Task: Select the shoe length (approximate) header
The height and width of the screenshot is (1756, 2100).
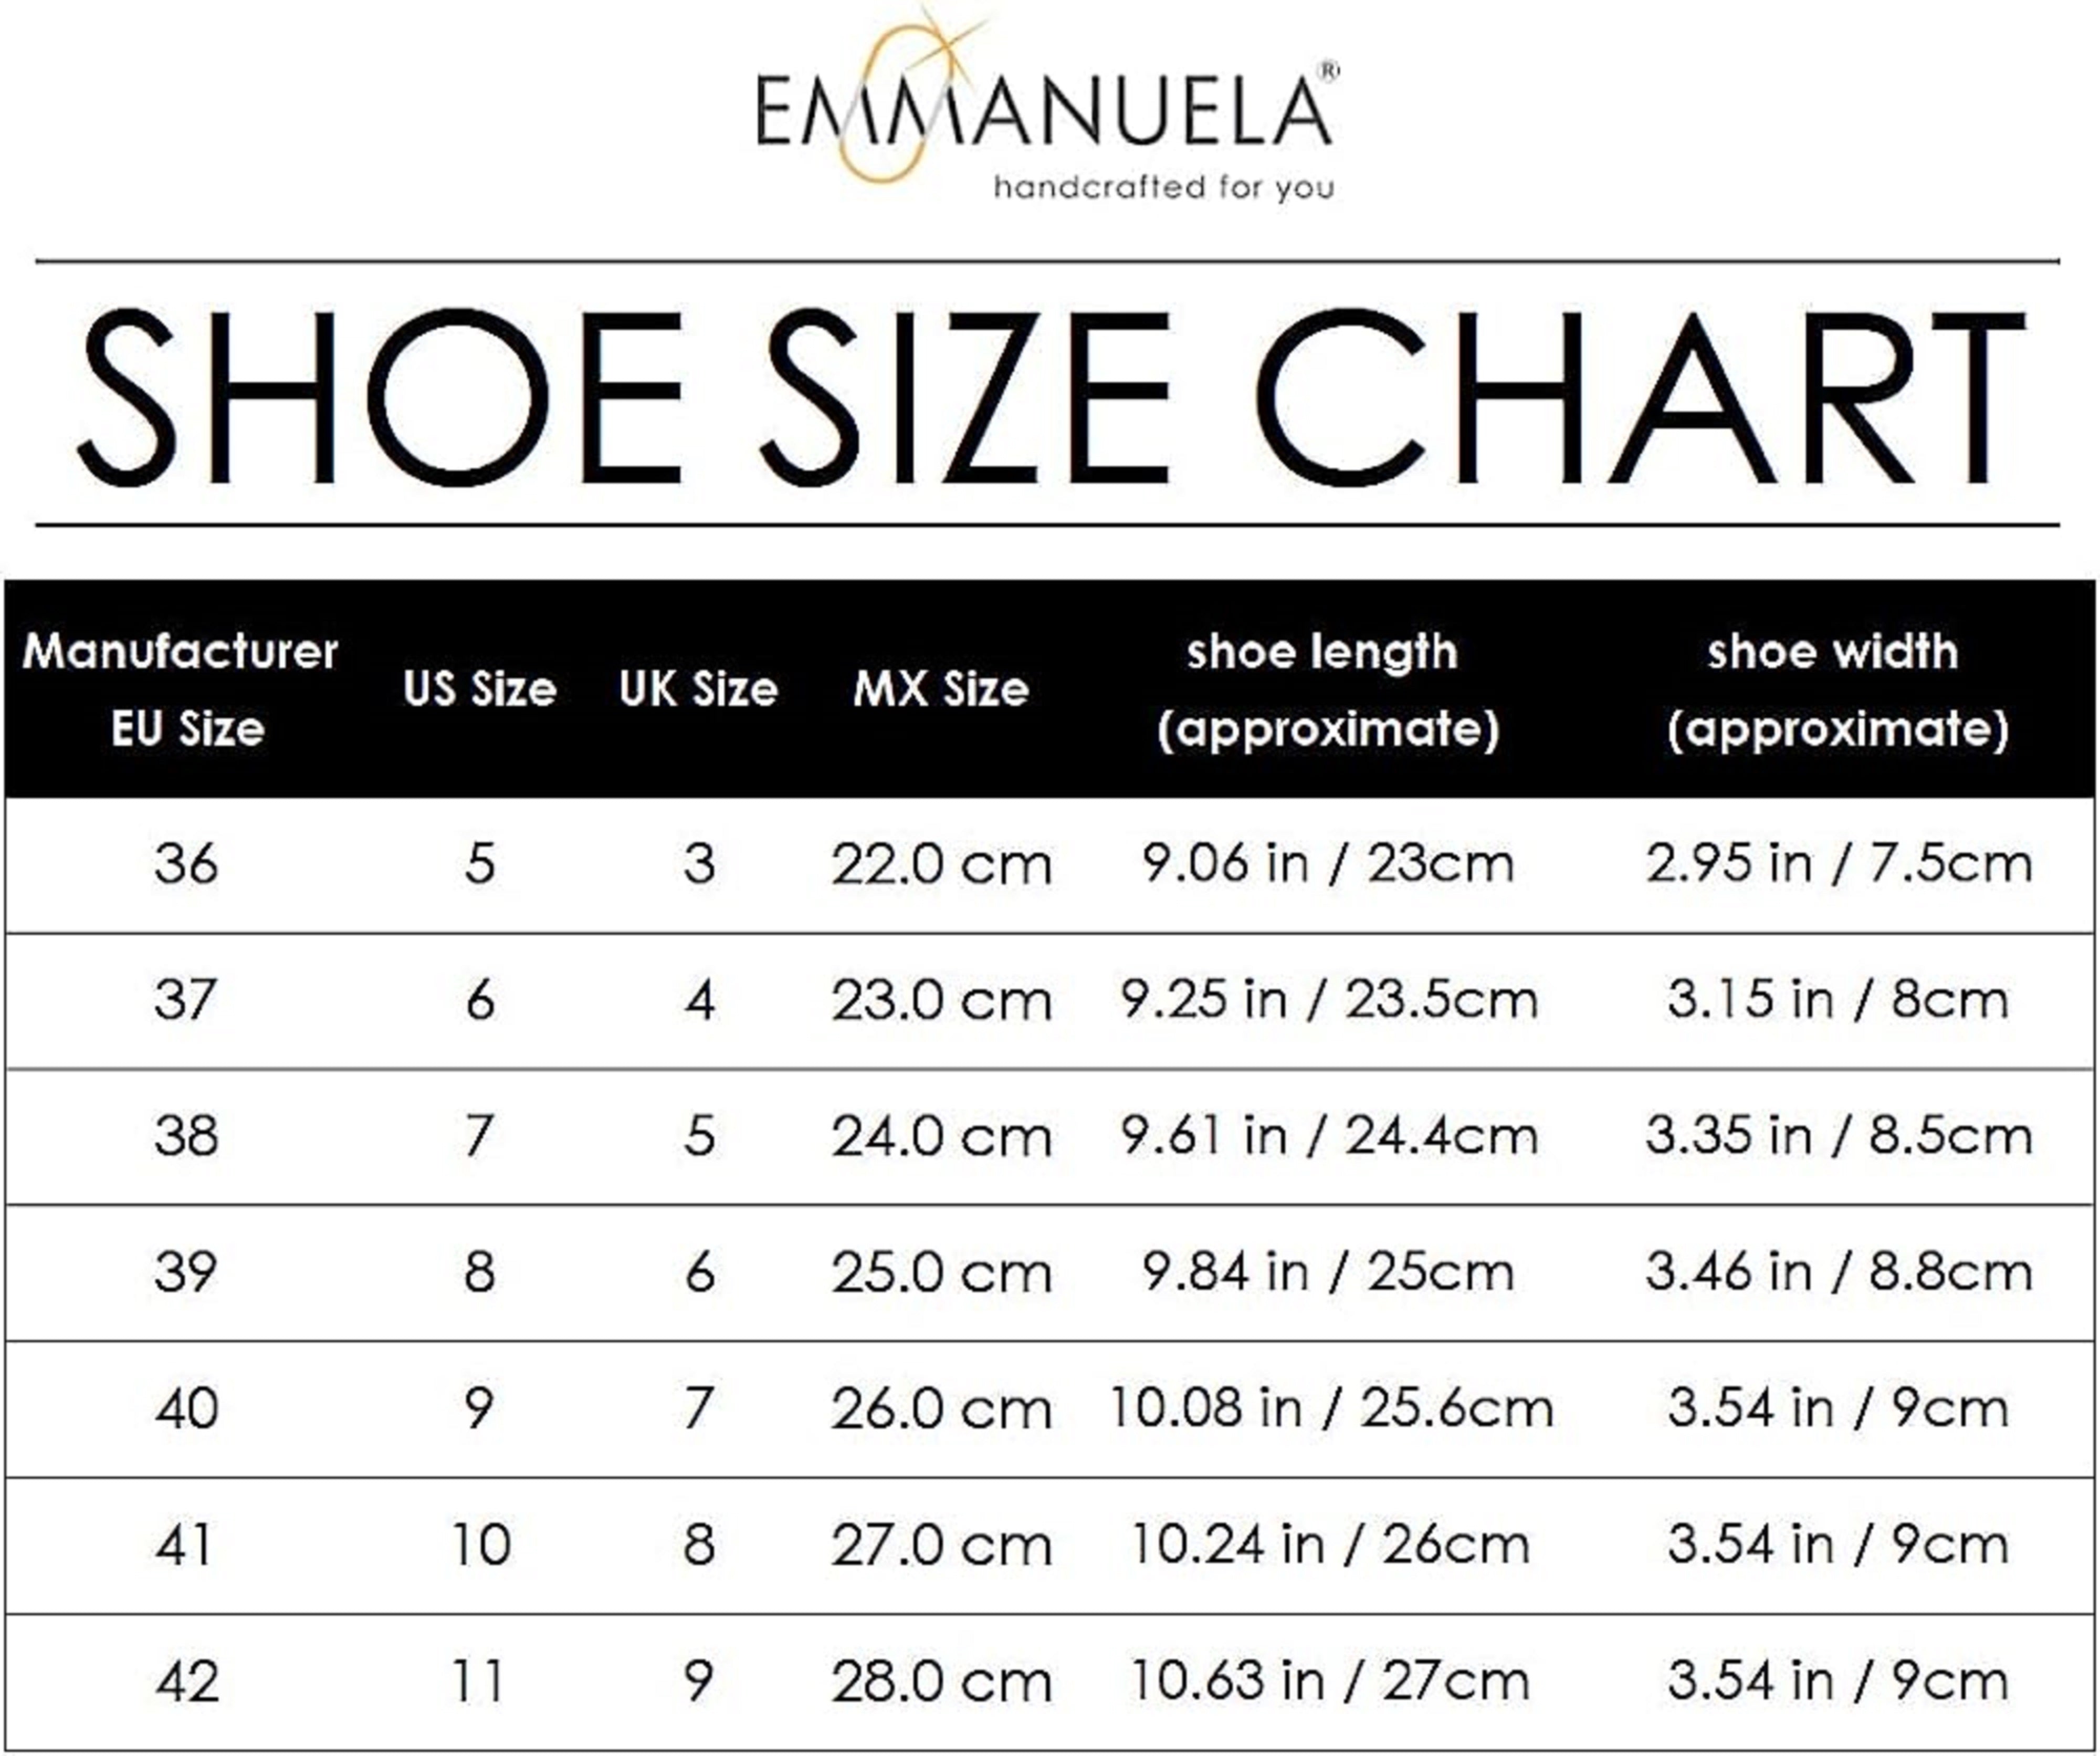Action: [1327, 690]
